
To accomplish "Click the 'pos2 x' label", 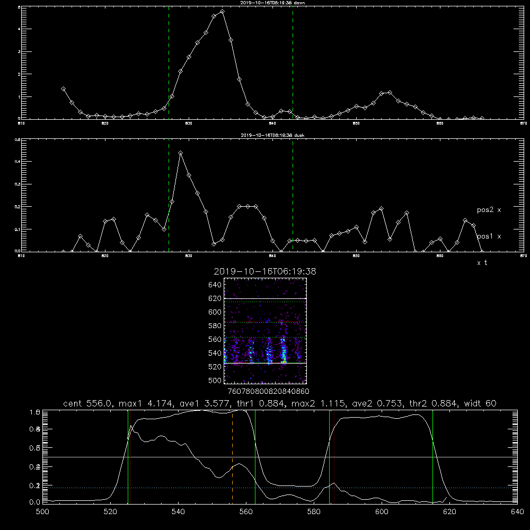I will coord(489,210).
